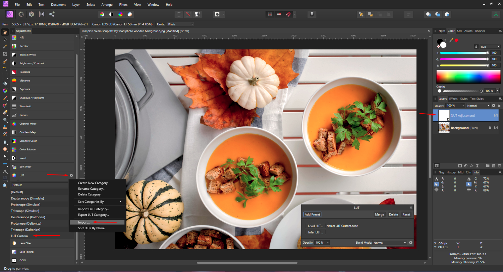Select the Artistic Text tool
This screenshot has width=503, height=272.
tap(5, 171)
